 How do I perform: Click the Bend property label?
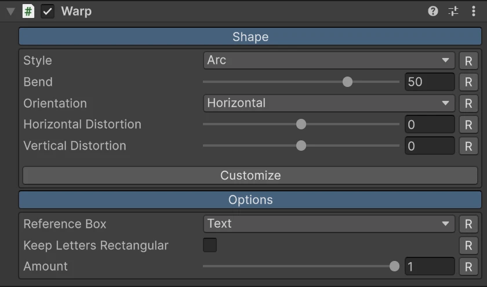(x=38, y=82)
